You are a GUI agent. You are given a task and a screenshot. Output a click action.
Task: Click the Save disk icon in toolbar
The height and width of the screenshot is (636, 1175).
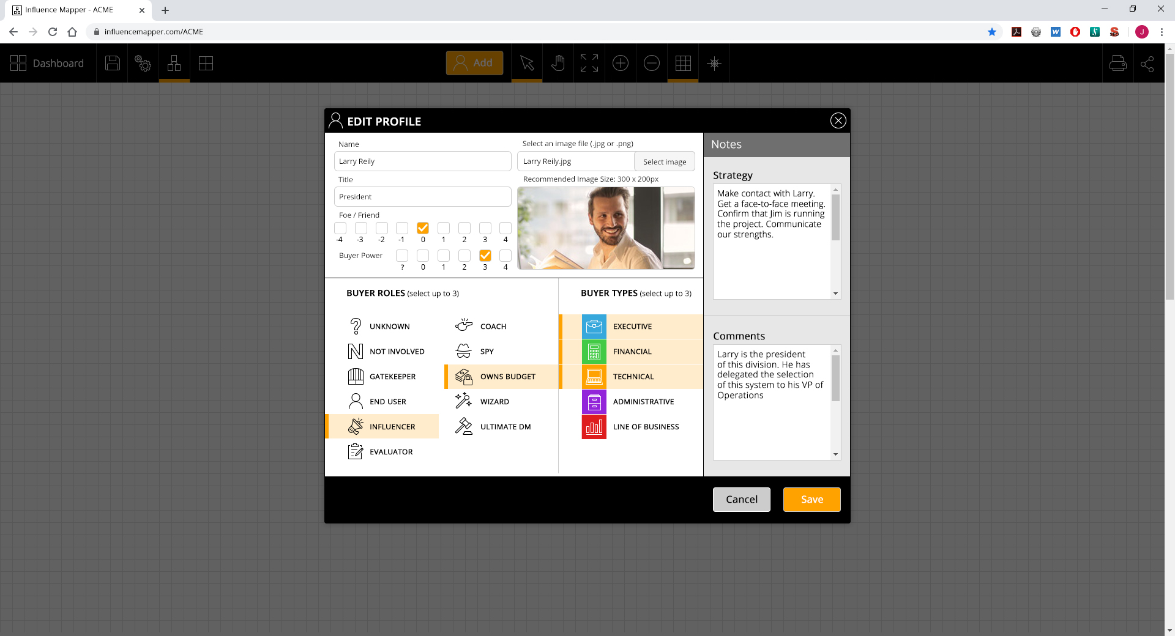point(113,63)
